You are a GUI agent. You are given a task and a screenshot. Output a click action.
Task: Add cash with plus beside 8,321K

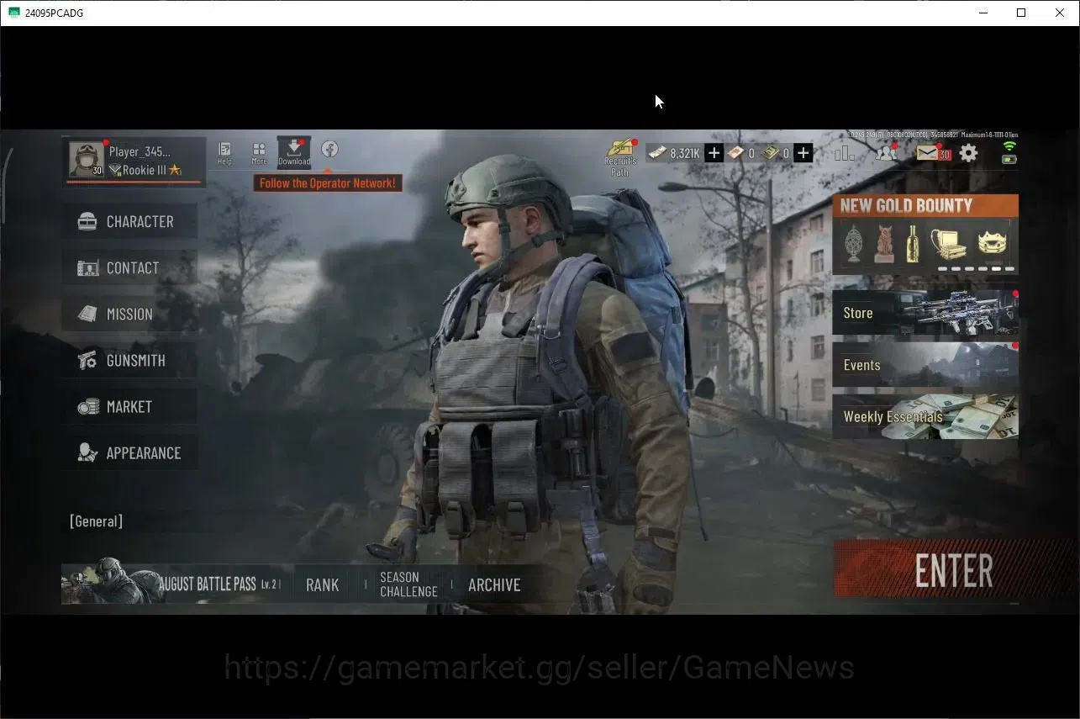pyautogui.click(x=714, y=153)
